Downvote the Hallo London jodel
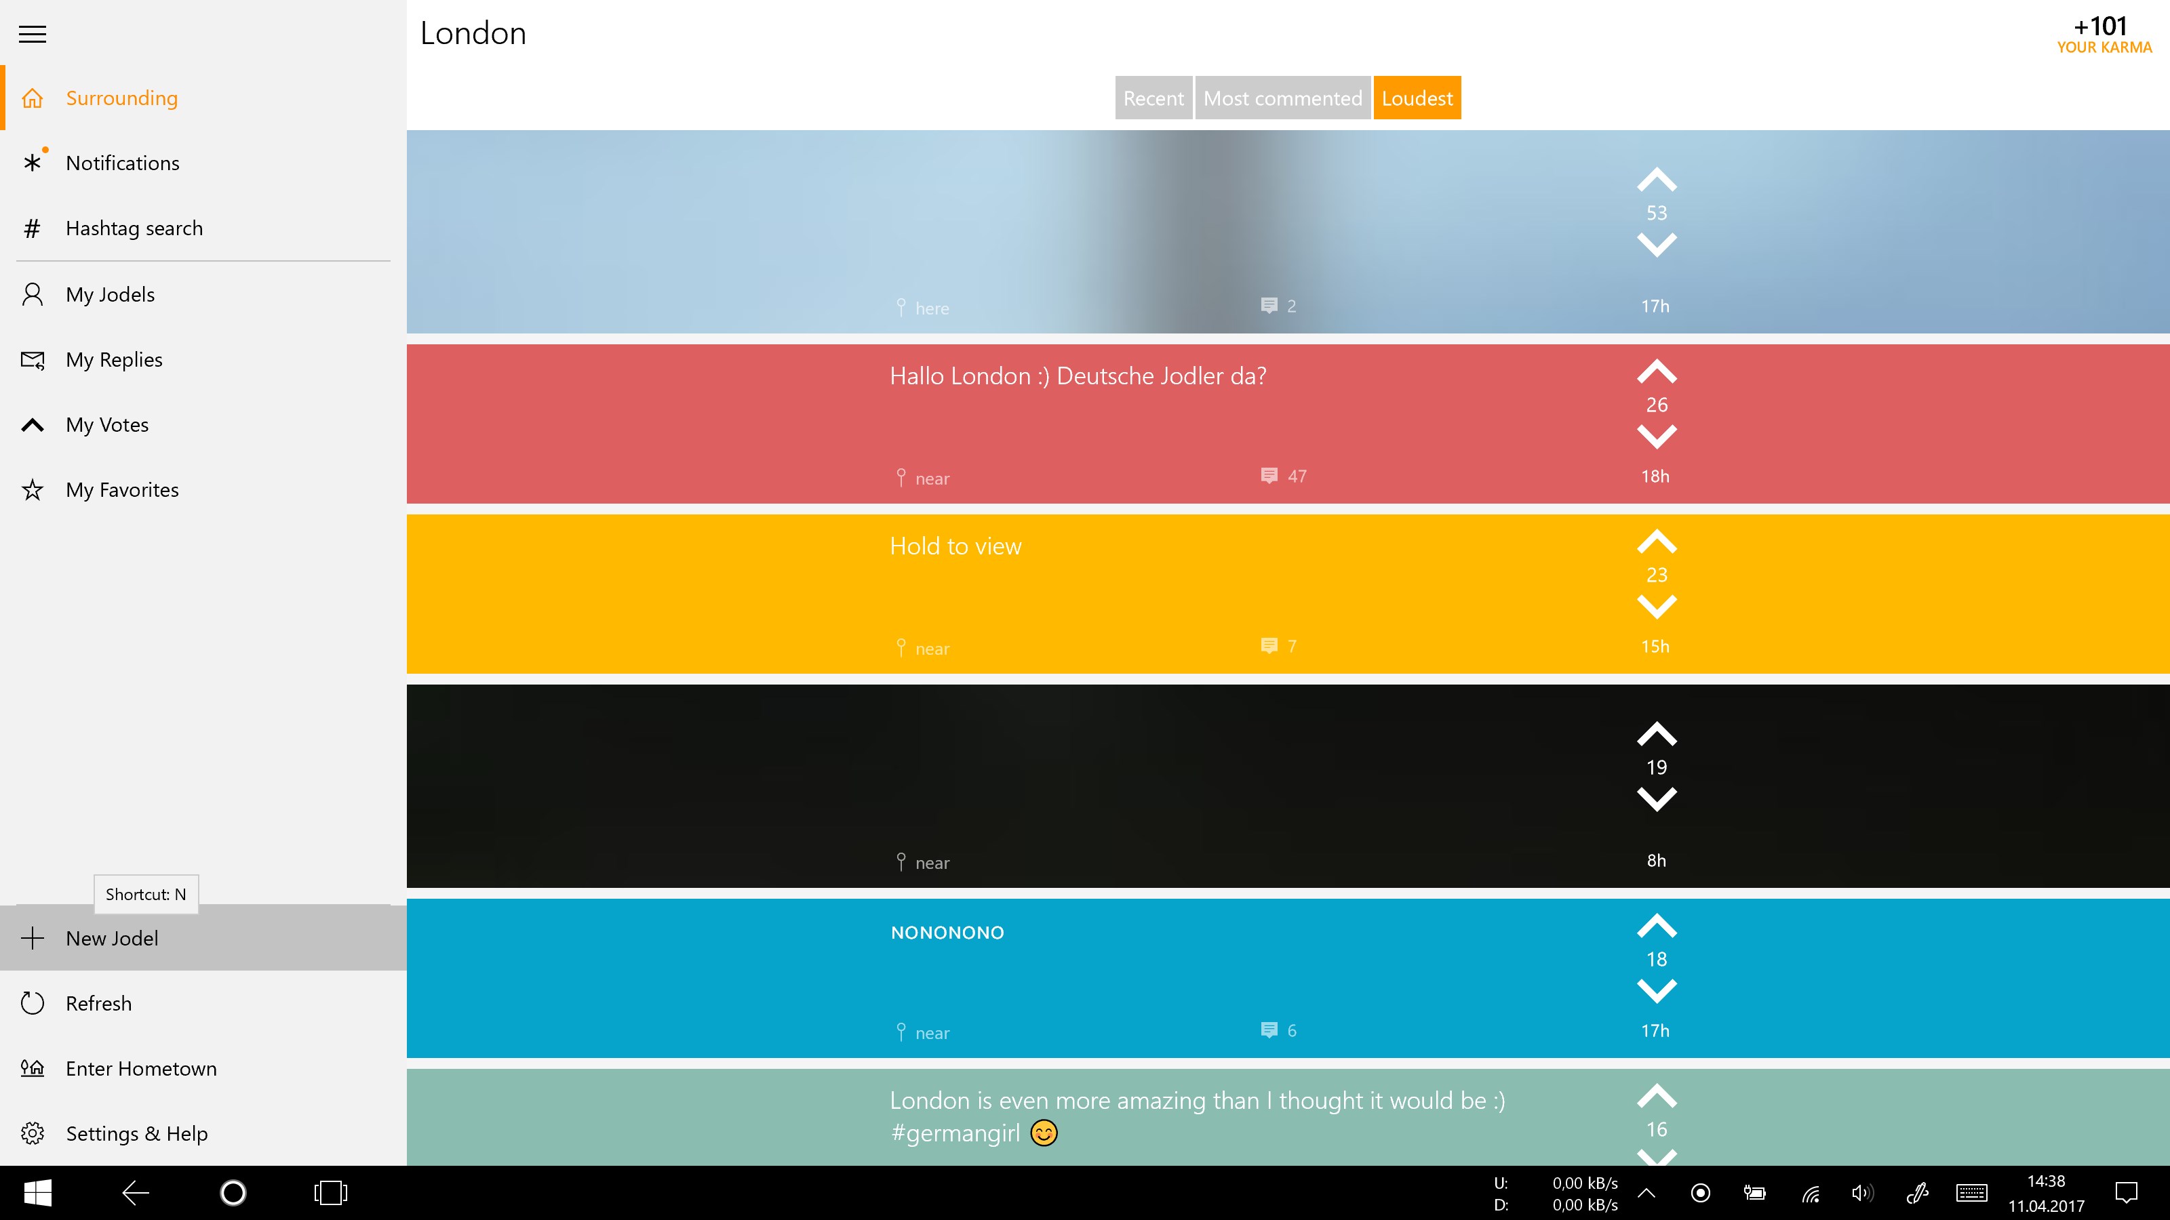 [1656, 436]
